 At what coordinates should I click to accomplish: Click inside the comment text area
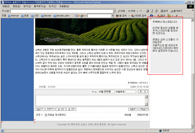coord(90,100)
